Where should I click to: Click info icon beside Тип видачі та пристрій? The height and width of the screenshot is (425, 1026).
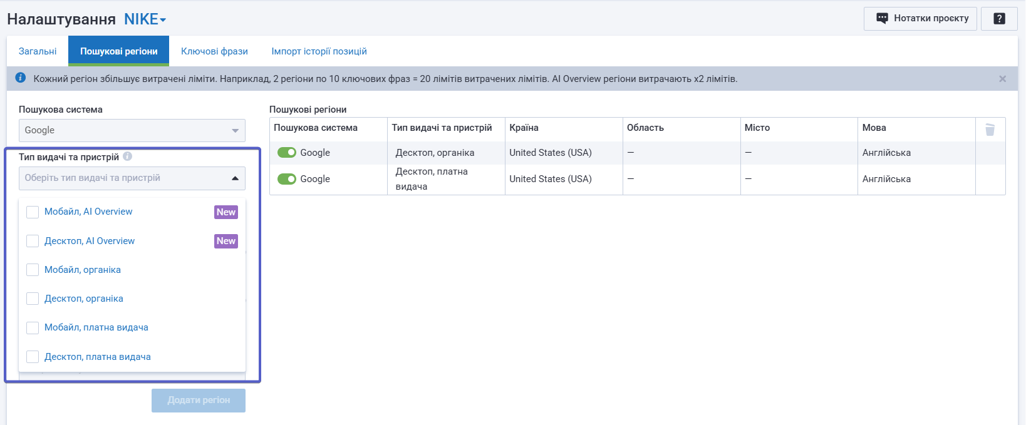pos(128,156)
